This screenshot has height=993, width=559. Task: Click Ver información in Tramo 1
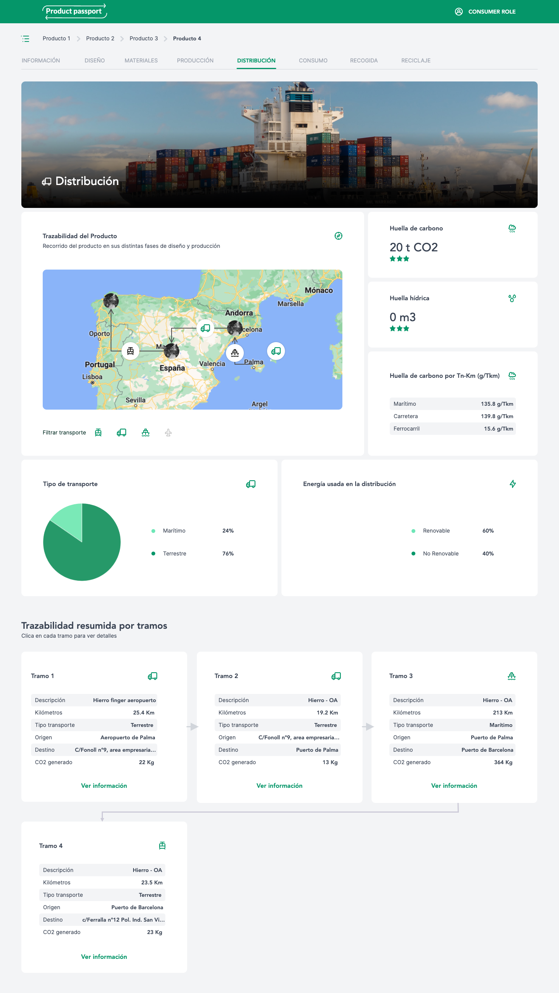104,785
